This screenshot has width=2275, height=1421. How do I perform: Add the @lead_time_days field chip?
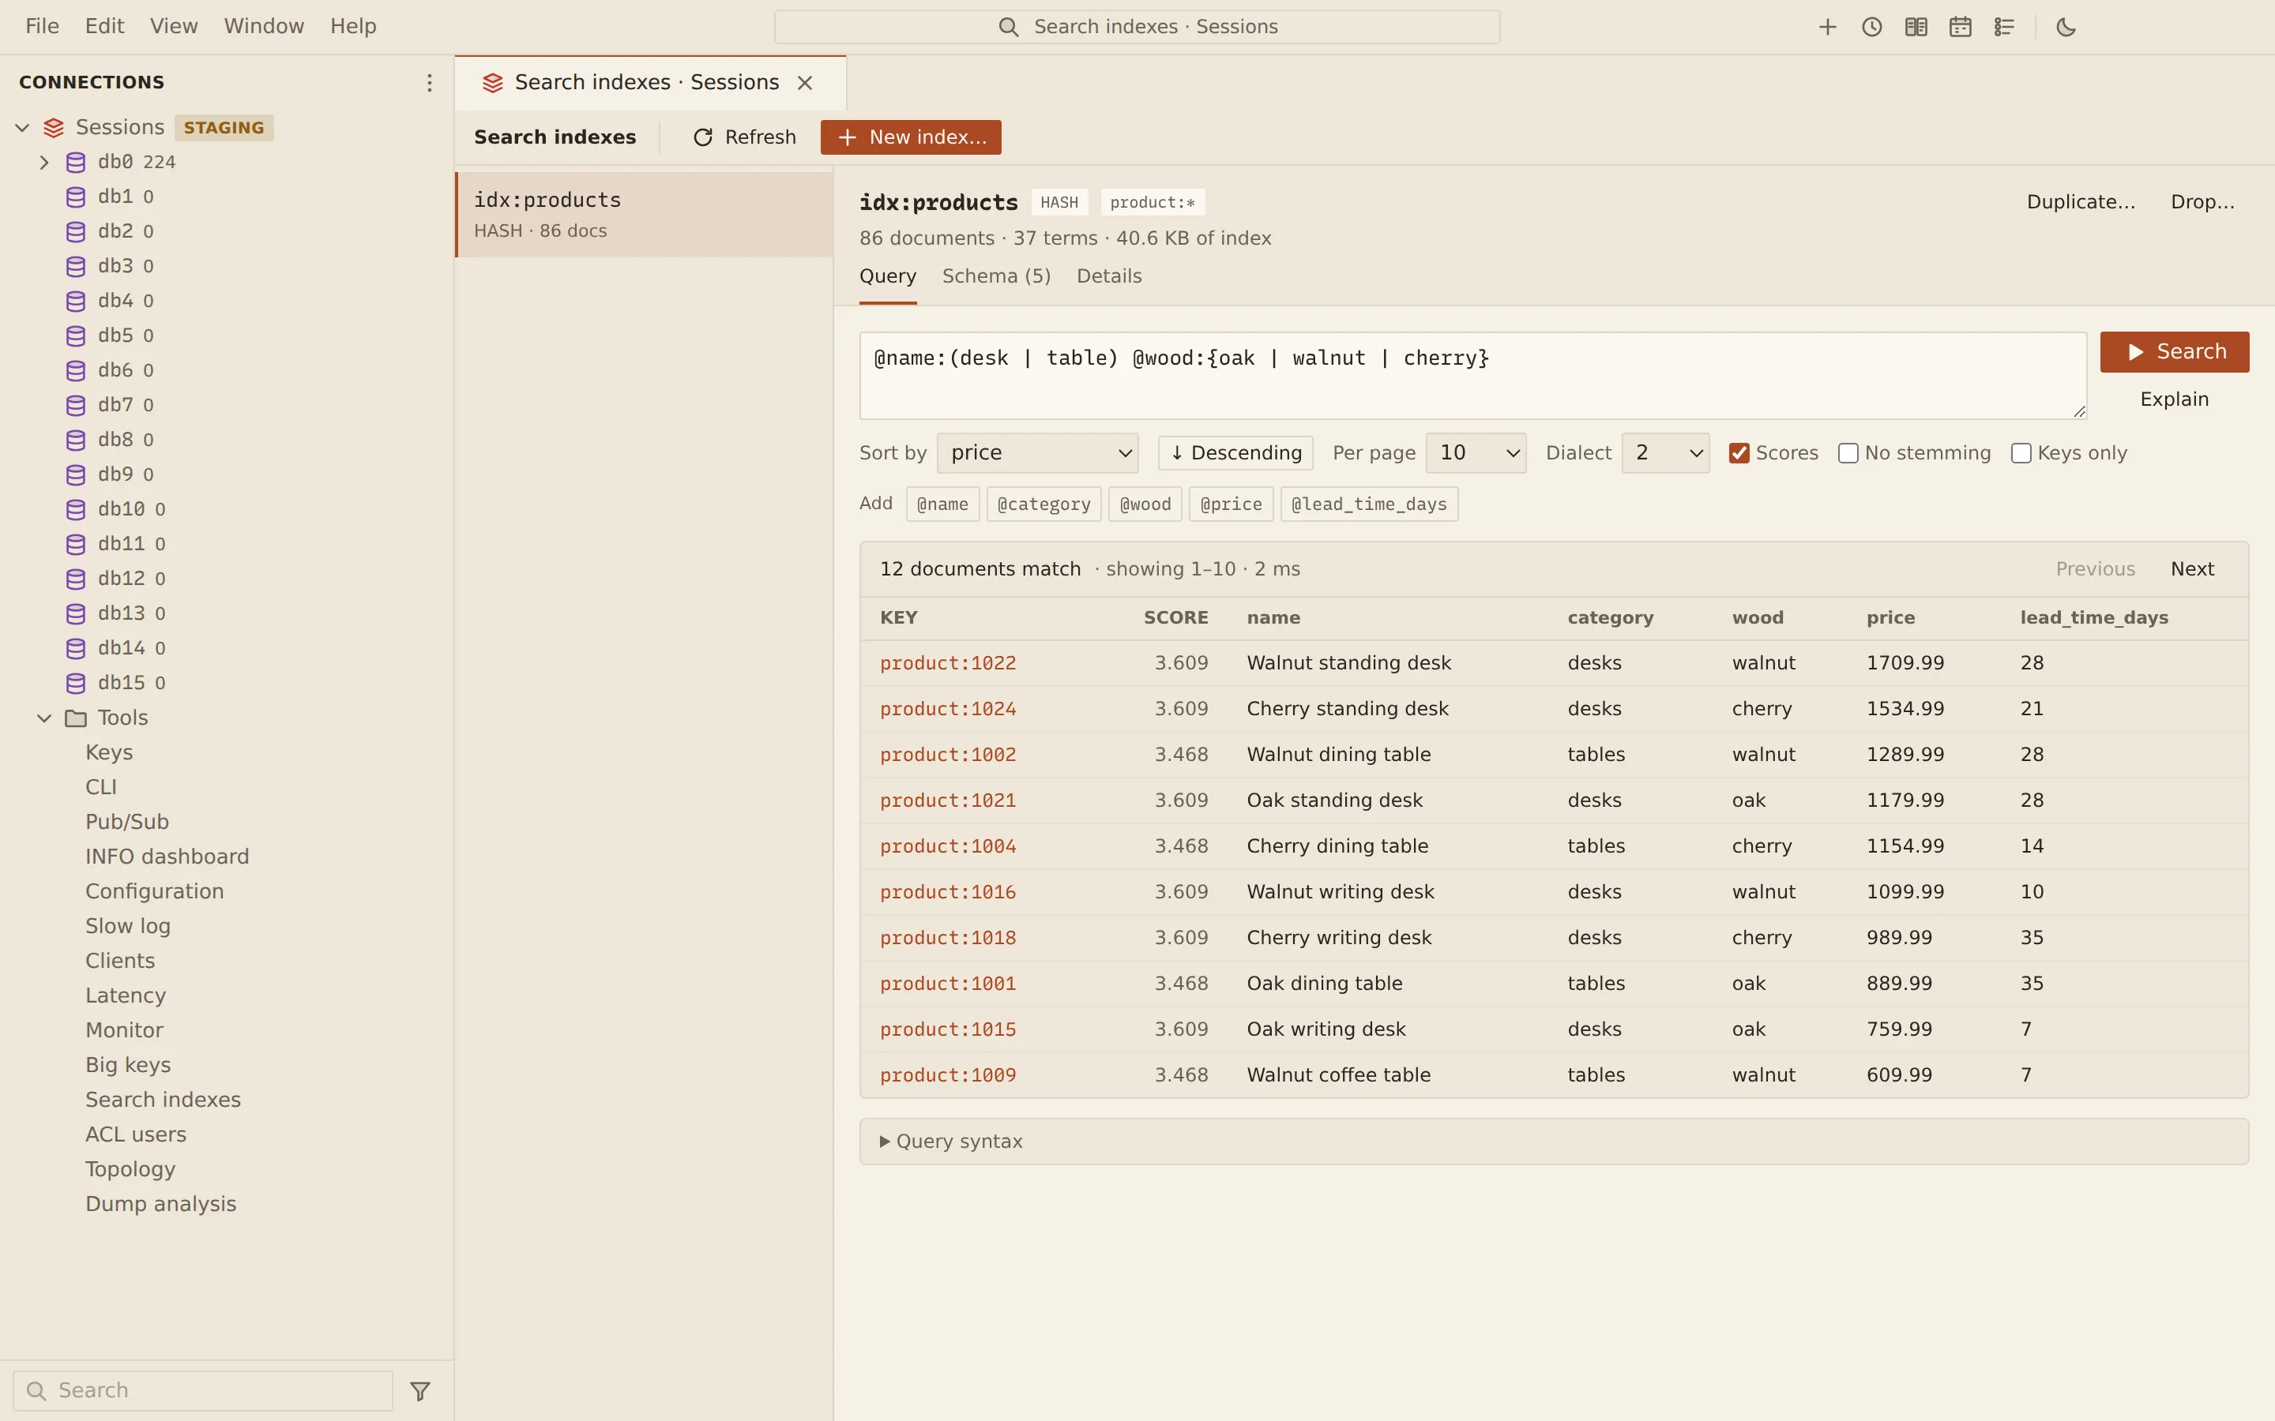(x=1369, y=504)
